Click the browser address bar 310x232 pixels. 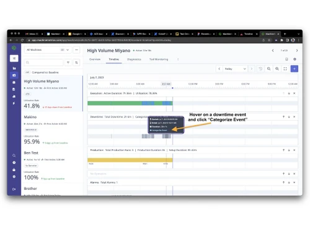pyautogui.click(x=144, y=40)
